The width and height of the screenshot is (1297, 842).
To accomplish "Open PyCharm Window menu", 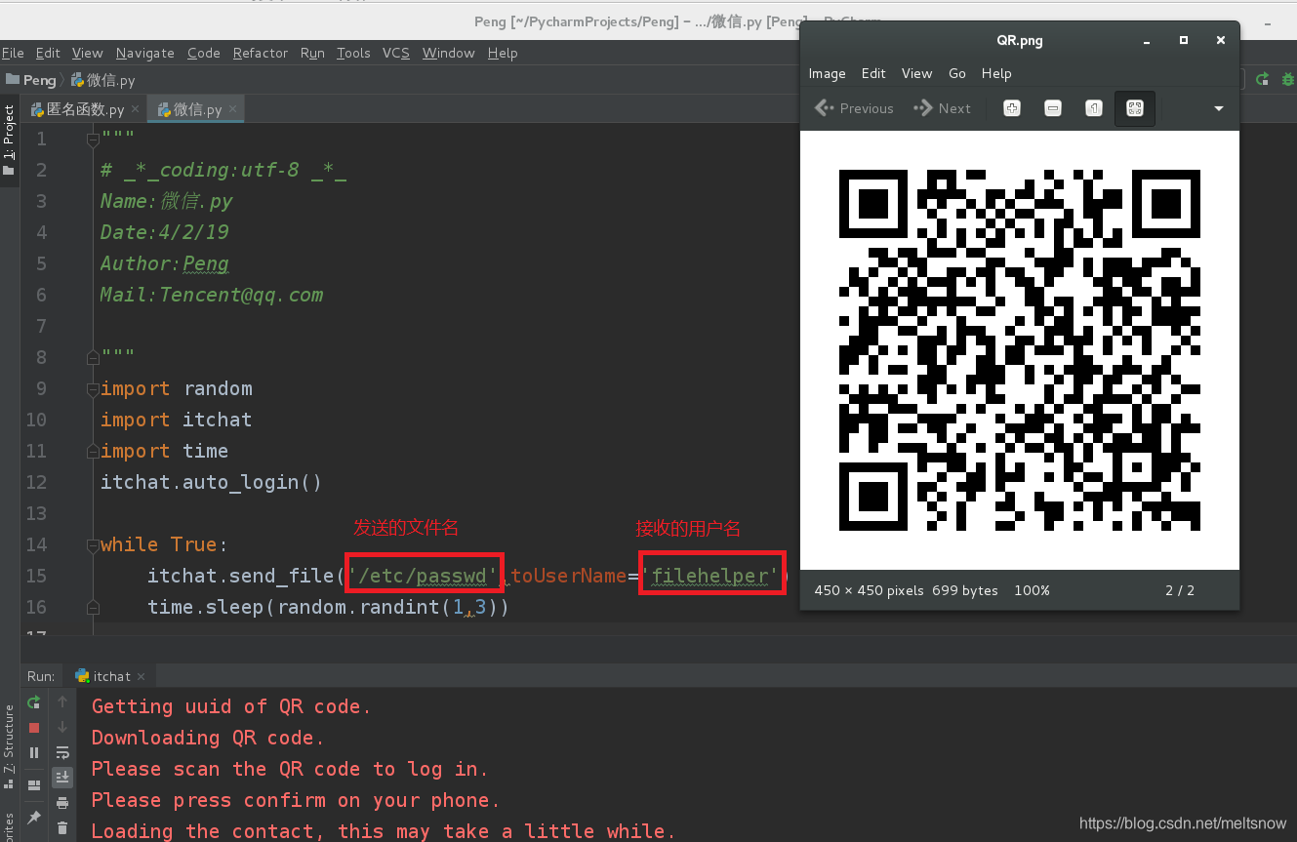I will tap(449, 53).
